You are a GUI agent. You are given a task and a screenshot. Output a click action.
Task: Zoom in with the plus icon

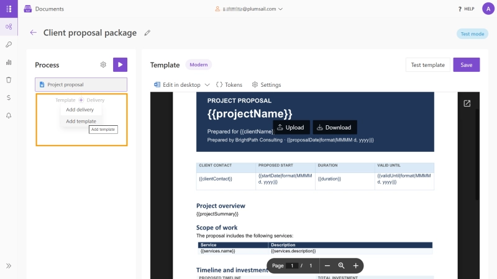coord(355,266)
